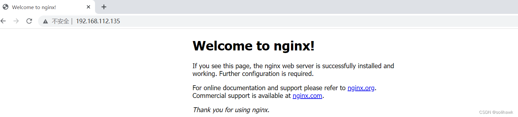Click the Welcome to nginx! heading
Viewport: 518px width, 117px height.
[x=253, y=46]
